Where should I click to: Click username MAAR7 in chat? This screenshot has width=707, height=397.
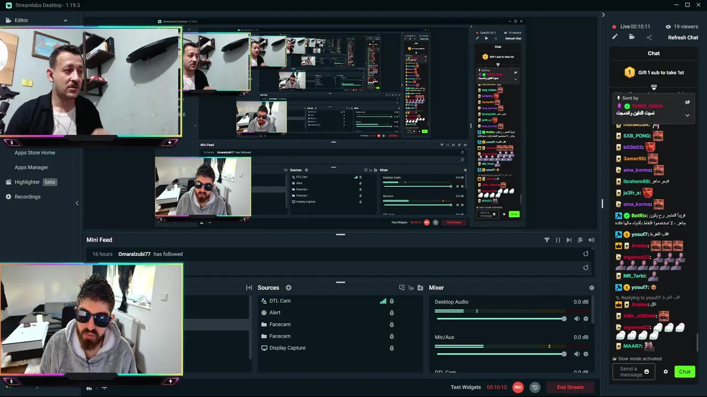click(632, 346)
